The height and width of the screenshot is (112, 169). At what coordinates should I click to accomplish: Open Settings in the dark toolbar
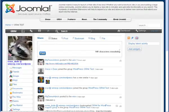tap(141, 31)
